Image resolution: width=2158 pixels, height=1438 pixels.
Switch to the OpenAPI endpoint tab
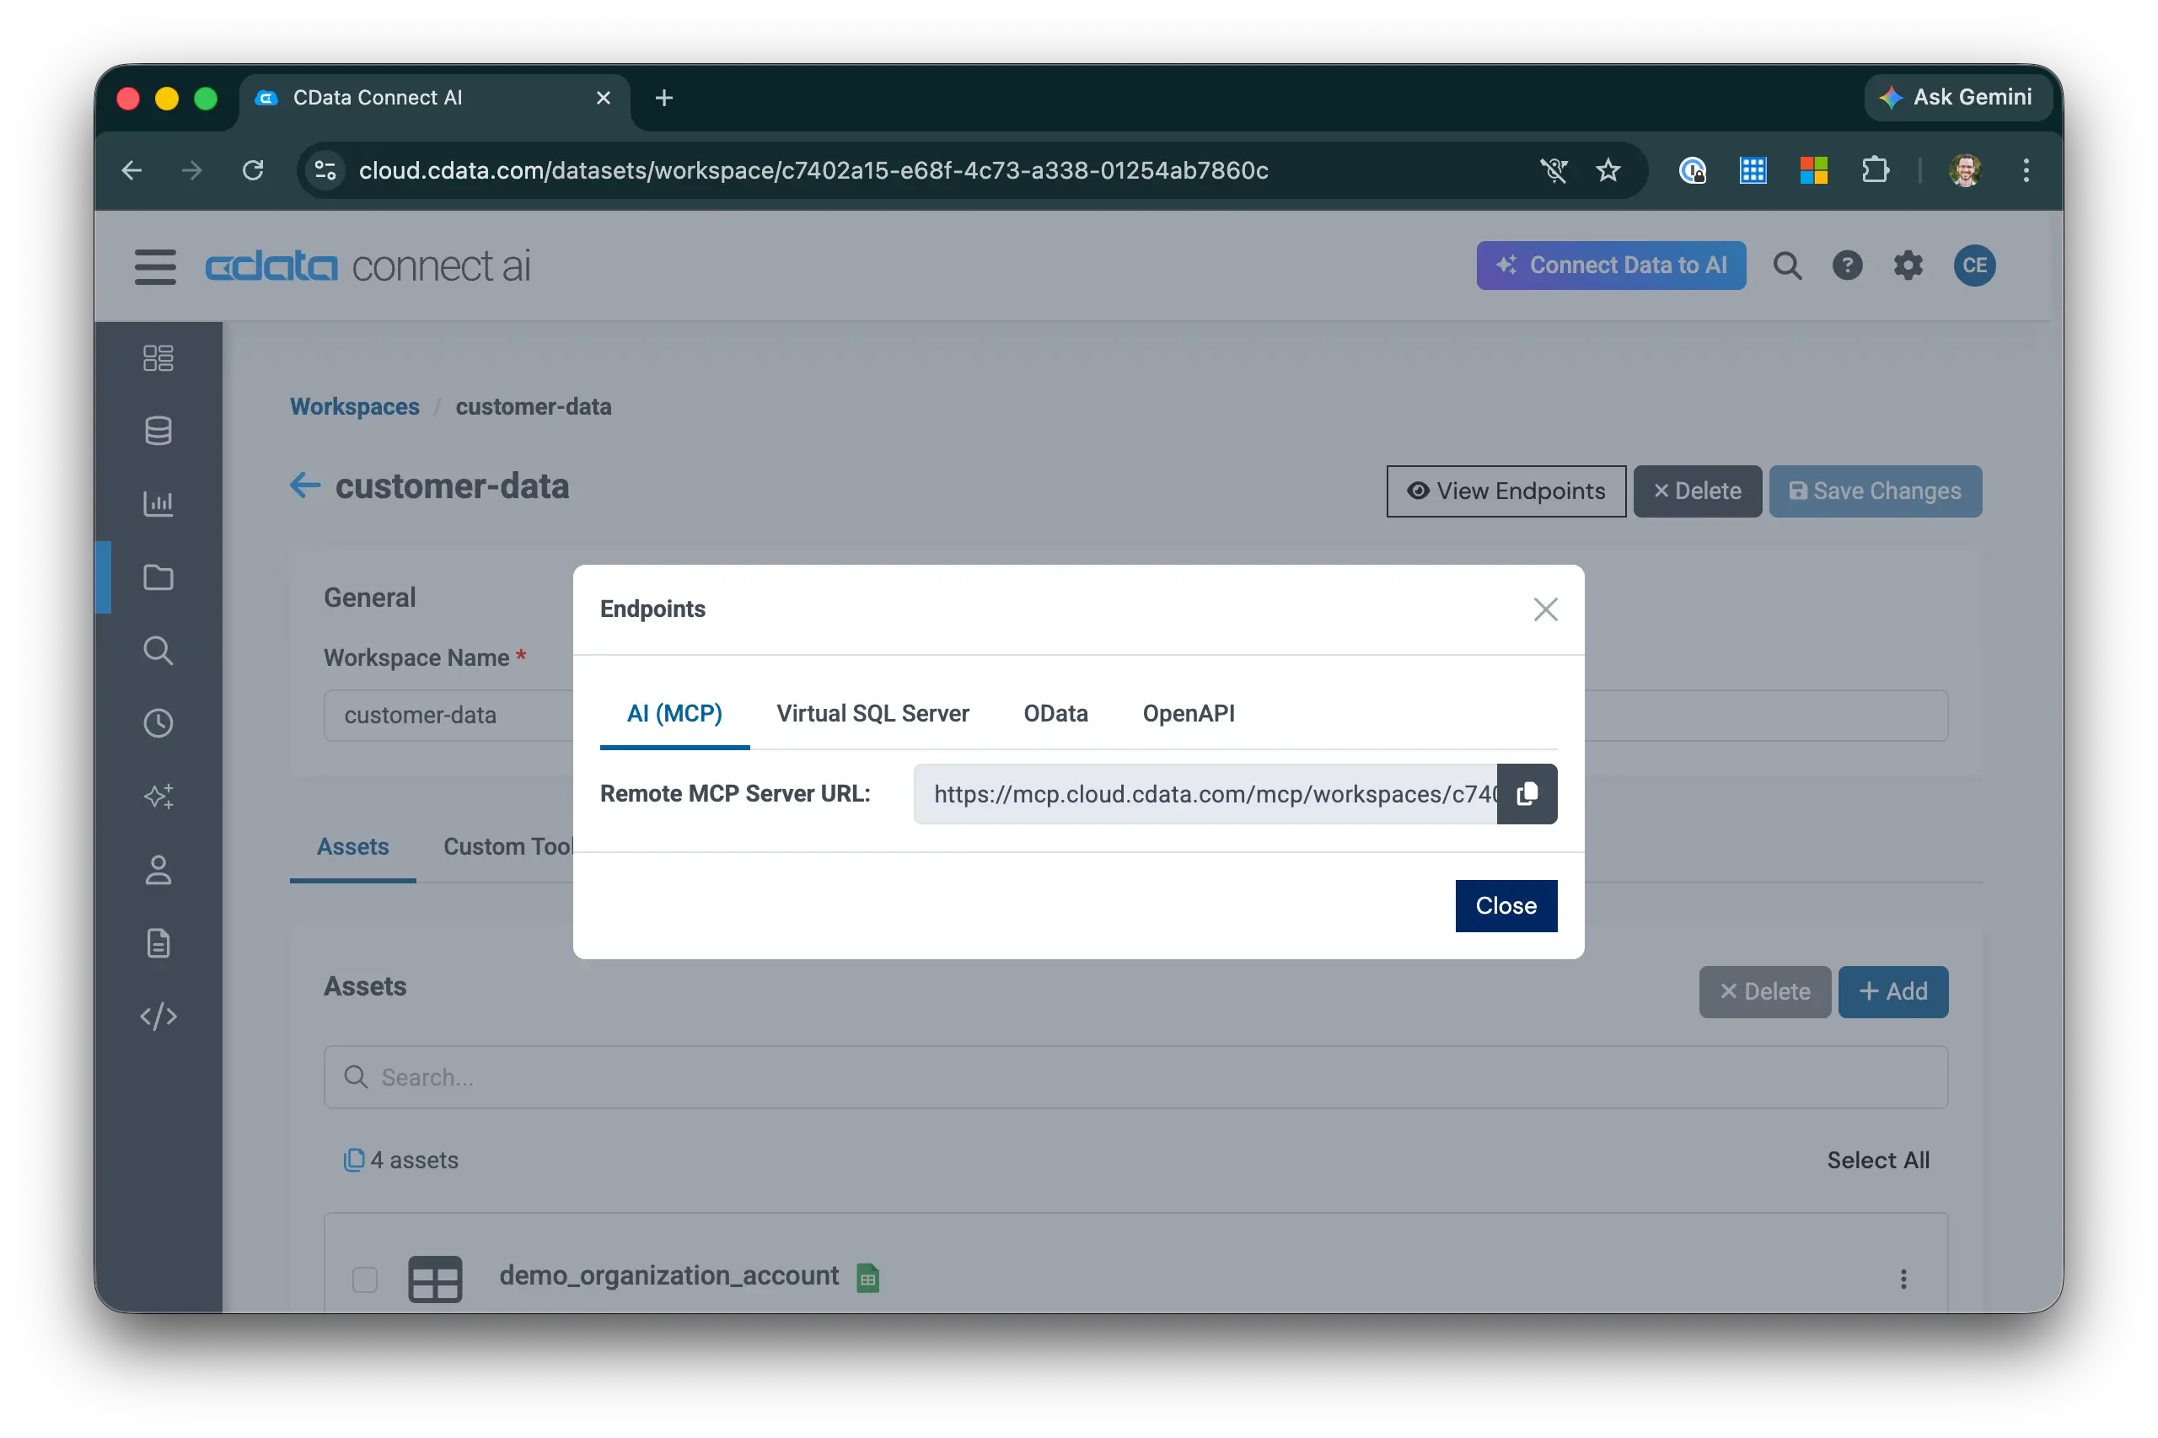point(1188,713)
